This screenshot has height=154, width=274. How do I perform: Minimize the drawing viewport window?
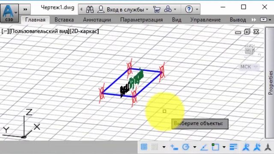(238, 33)
